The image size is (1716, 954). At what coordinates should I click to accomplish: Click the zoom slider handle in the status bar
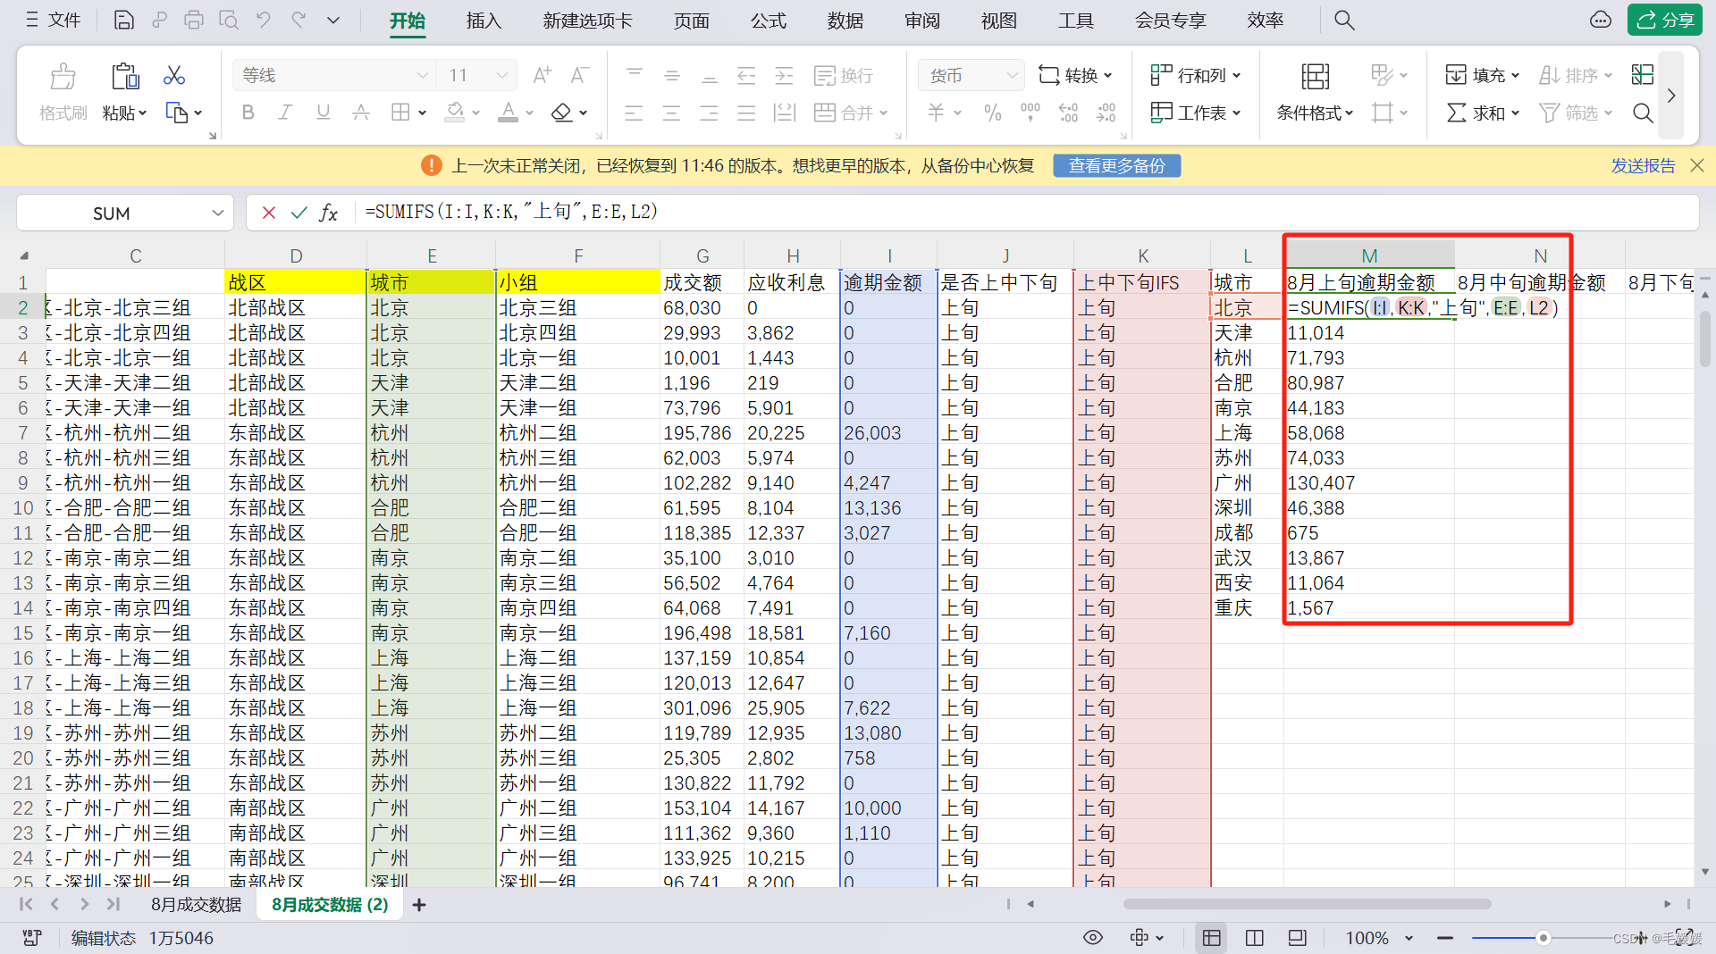(1544, 937)
